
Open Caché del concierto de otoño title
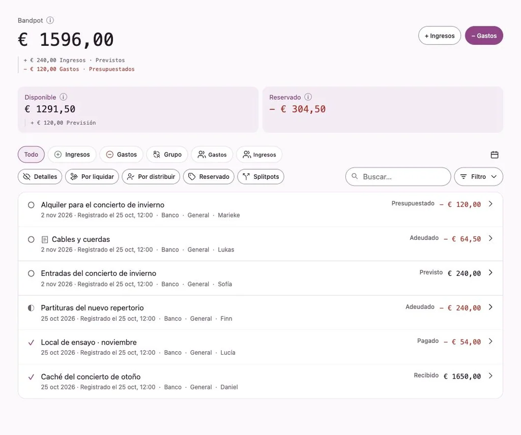[x=91, y=377]
